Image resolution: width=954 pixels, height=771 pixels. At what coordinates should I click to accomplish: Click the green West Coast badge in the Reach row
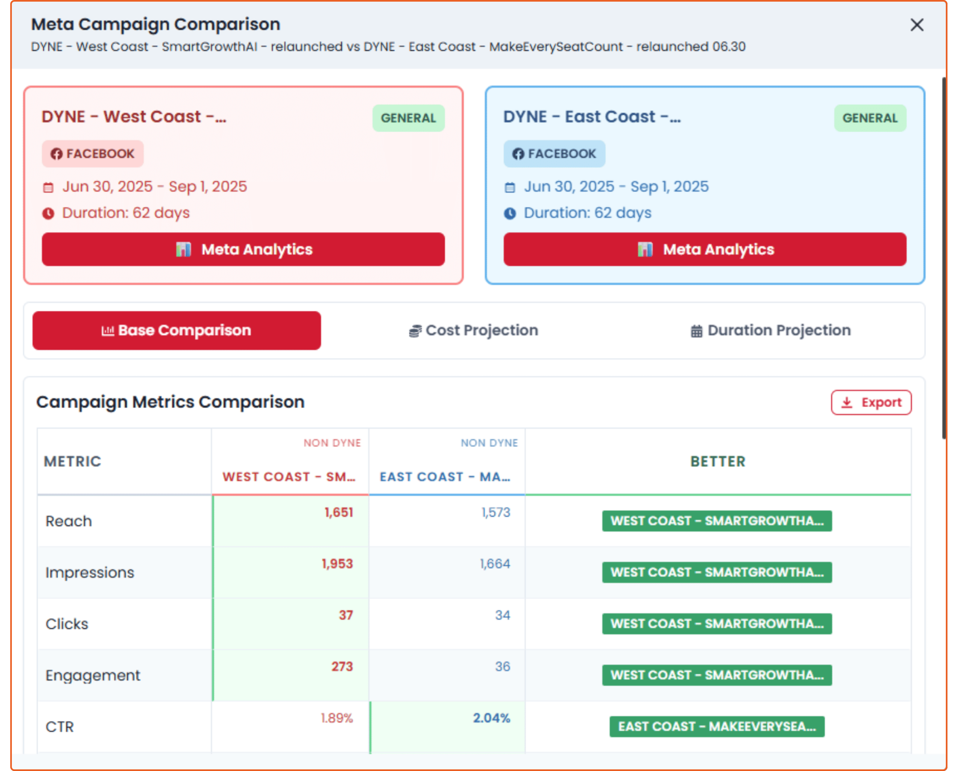pyautogui.click(x=717, y=521)
